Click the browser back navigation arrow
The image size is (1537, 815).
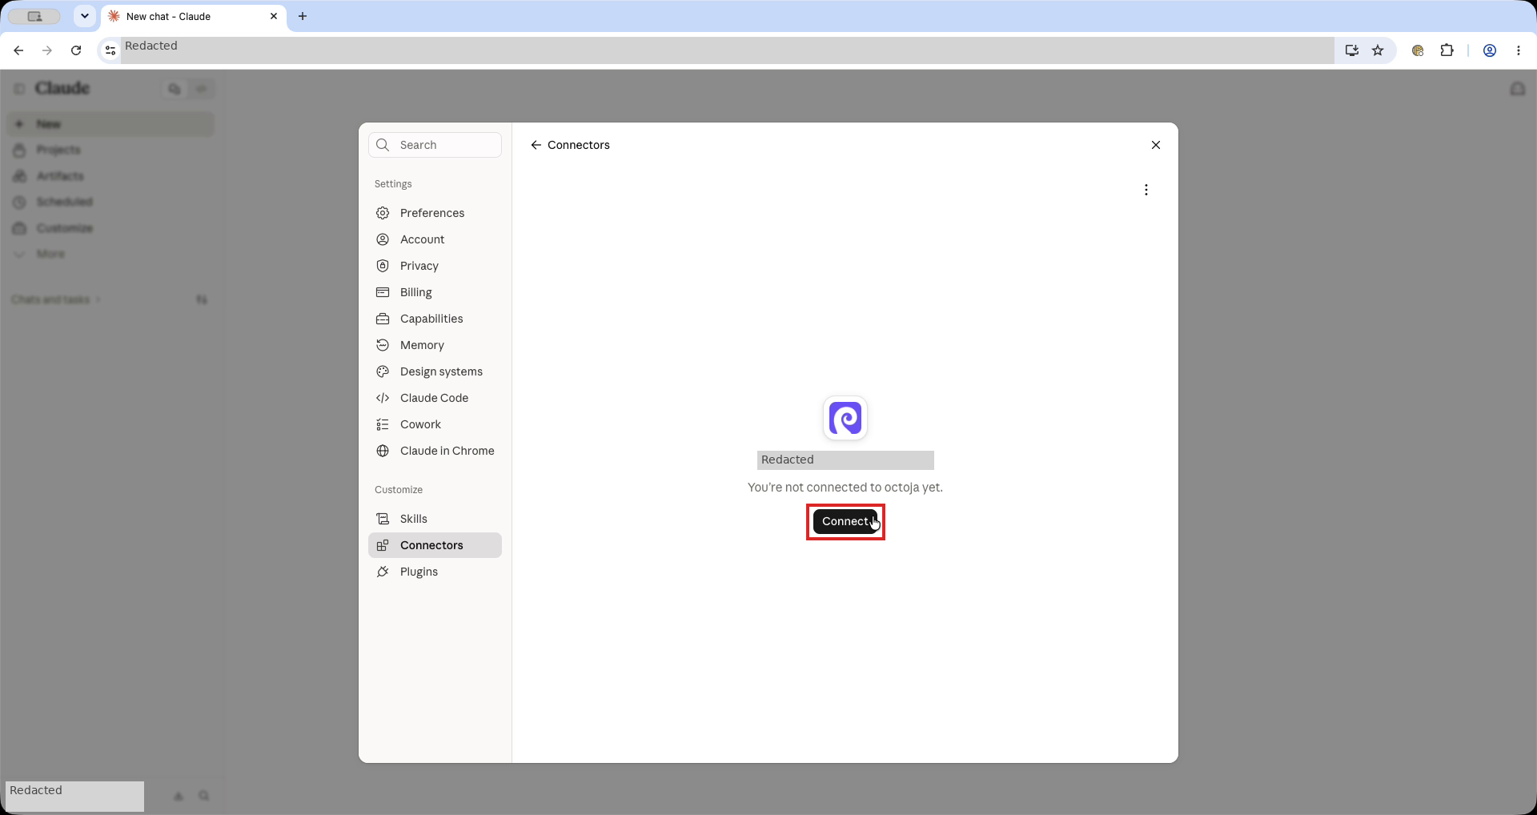[x=18, y=50]
